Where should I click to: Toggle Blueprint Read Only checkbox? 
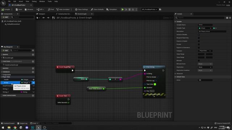[x=199, y=38]
